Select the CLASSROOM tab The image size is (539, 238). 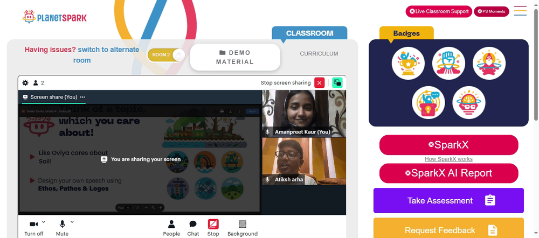pos(309,33)
